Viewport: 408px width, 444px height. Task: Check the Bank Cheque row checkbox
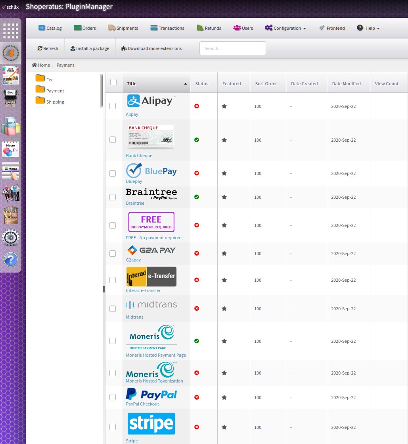point(113,140)
